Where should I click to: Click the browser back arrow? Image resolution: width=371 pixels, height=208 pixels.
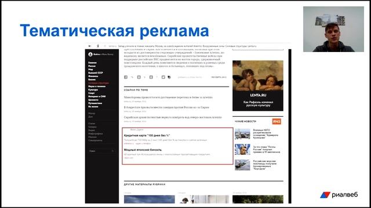[90, 46]
